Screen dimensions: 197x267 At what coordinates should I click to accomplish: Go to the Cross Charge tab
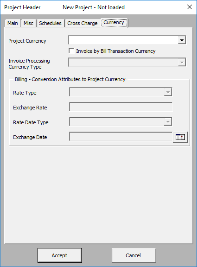pyautogui.click(x=83, y=23)
